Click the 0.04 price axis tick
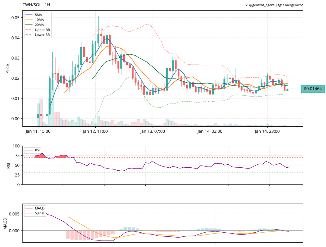 point(16,38)
